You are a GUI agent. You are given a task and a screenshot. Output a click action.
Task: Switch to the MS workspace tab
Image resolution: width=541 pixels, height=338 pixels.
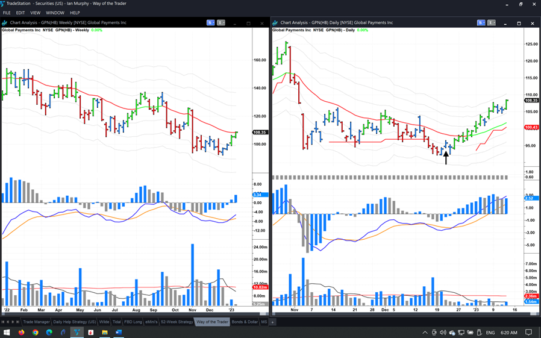pos(264,322)
